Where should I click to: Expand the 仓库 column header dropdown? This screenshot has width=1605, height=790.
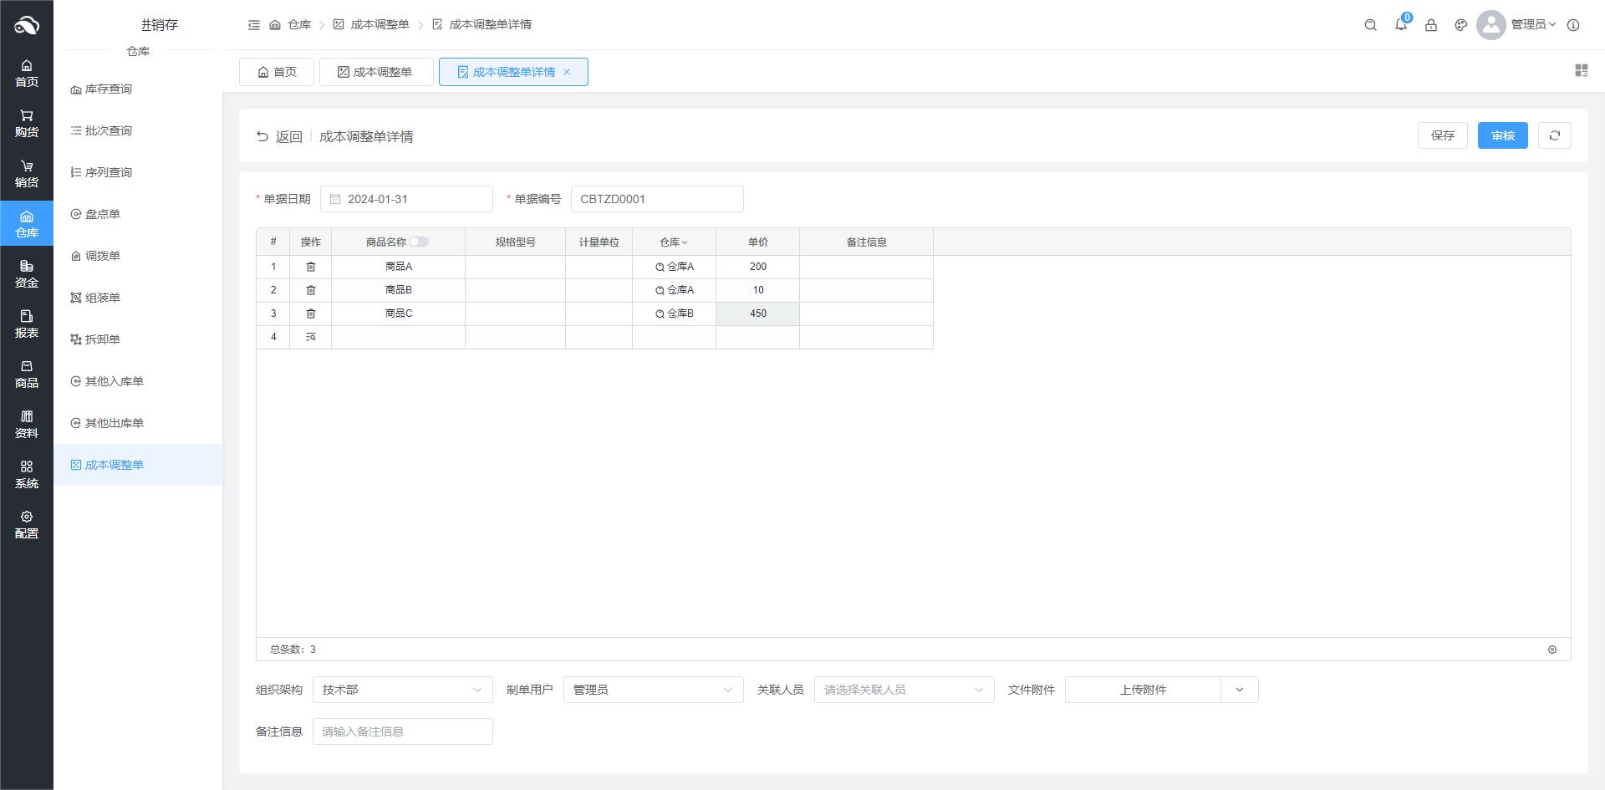tap(674, 242)
